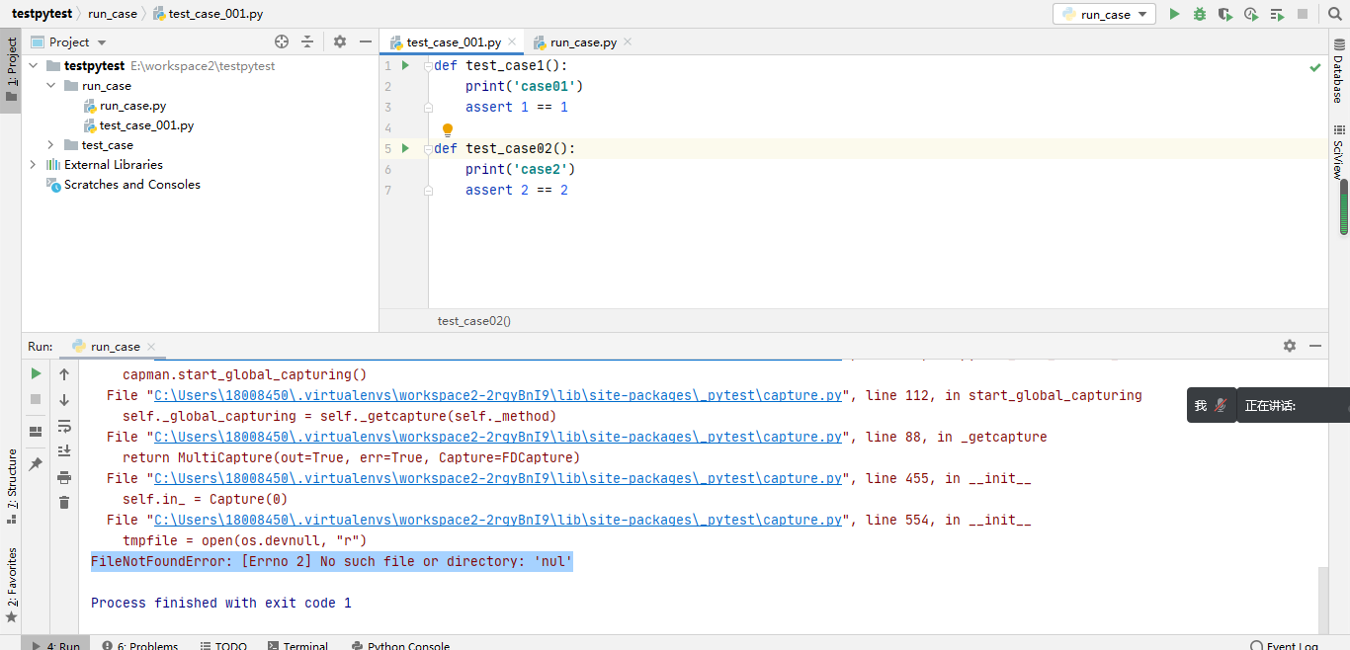1350x650 pixels.
Task: Close the run_case tab in Run panel
Action: 151,347
